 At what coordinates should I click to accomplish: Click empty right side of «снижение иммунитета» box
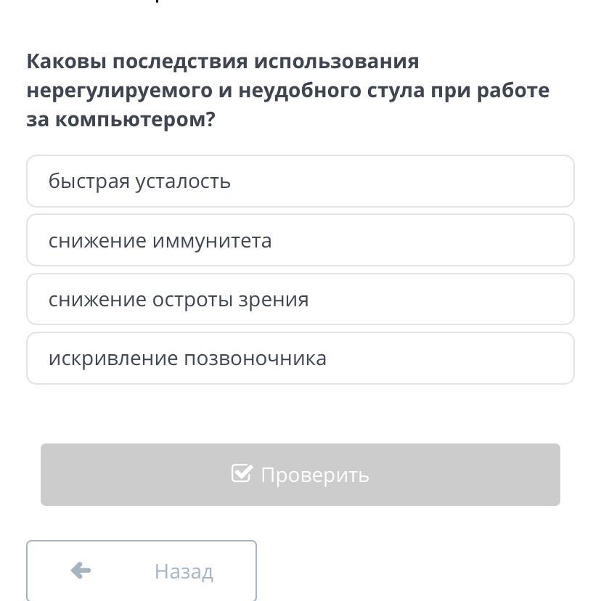coord(422,240)
